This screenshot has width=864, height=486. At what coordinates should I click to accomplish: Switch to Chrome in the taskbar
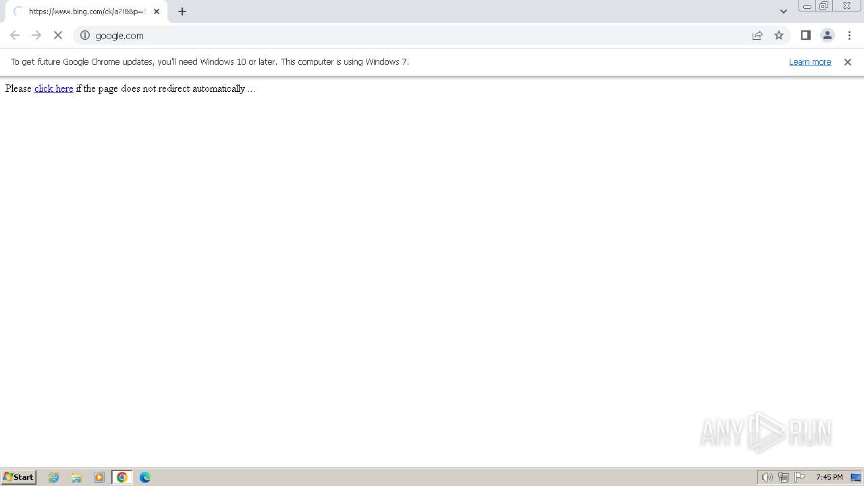coord(122,477)
